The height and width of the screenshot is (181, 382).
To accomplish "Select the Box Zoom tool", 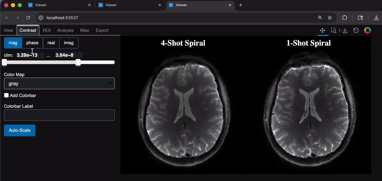I will (334, 30).
